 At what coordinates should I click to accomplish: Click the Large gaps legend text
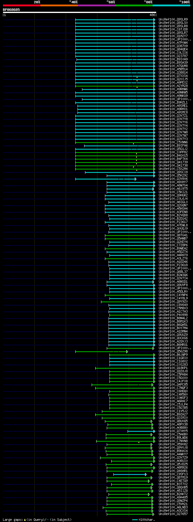click(x=37, y=520)
